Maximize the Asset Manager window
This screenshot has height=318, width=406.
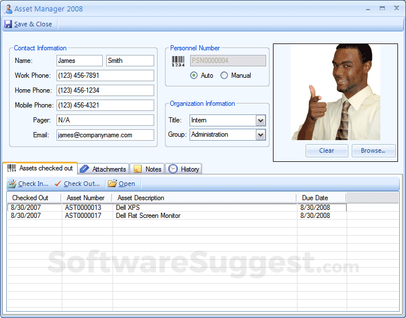(382, 9)
